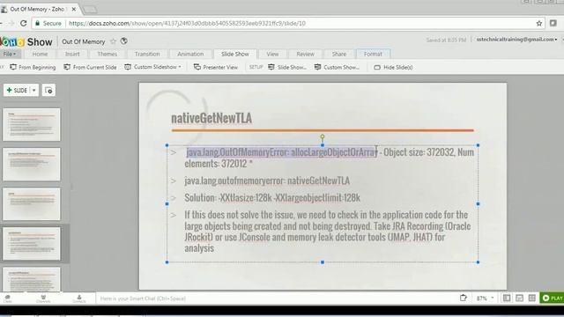Open Custom Show setup

click(337, 67)
